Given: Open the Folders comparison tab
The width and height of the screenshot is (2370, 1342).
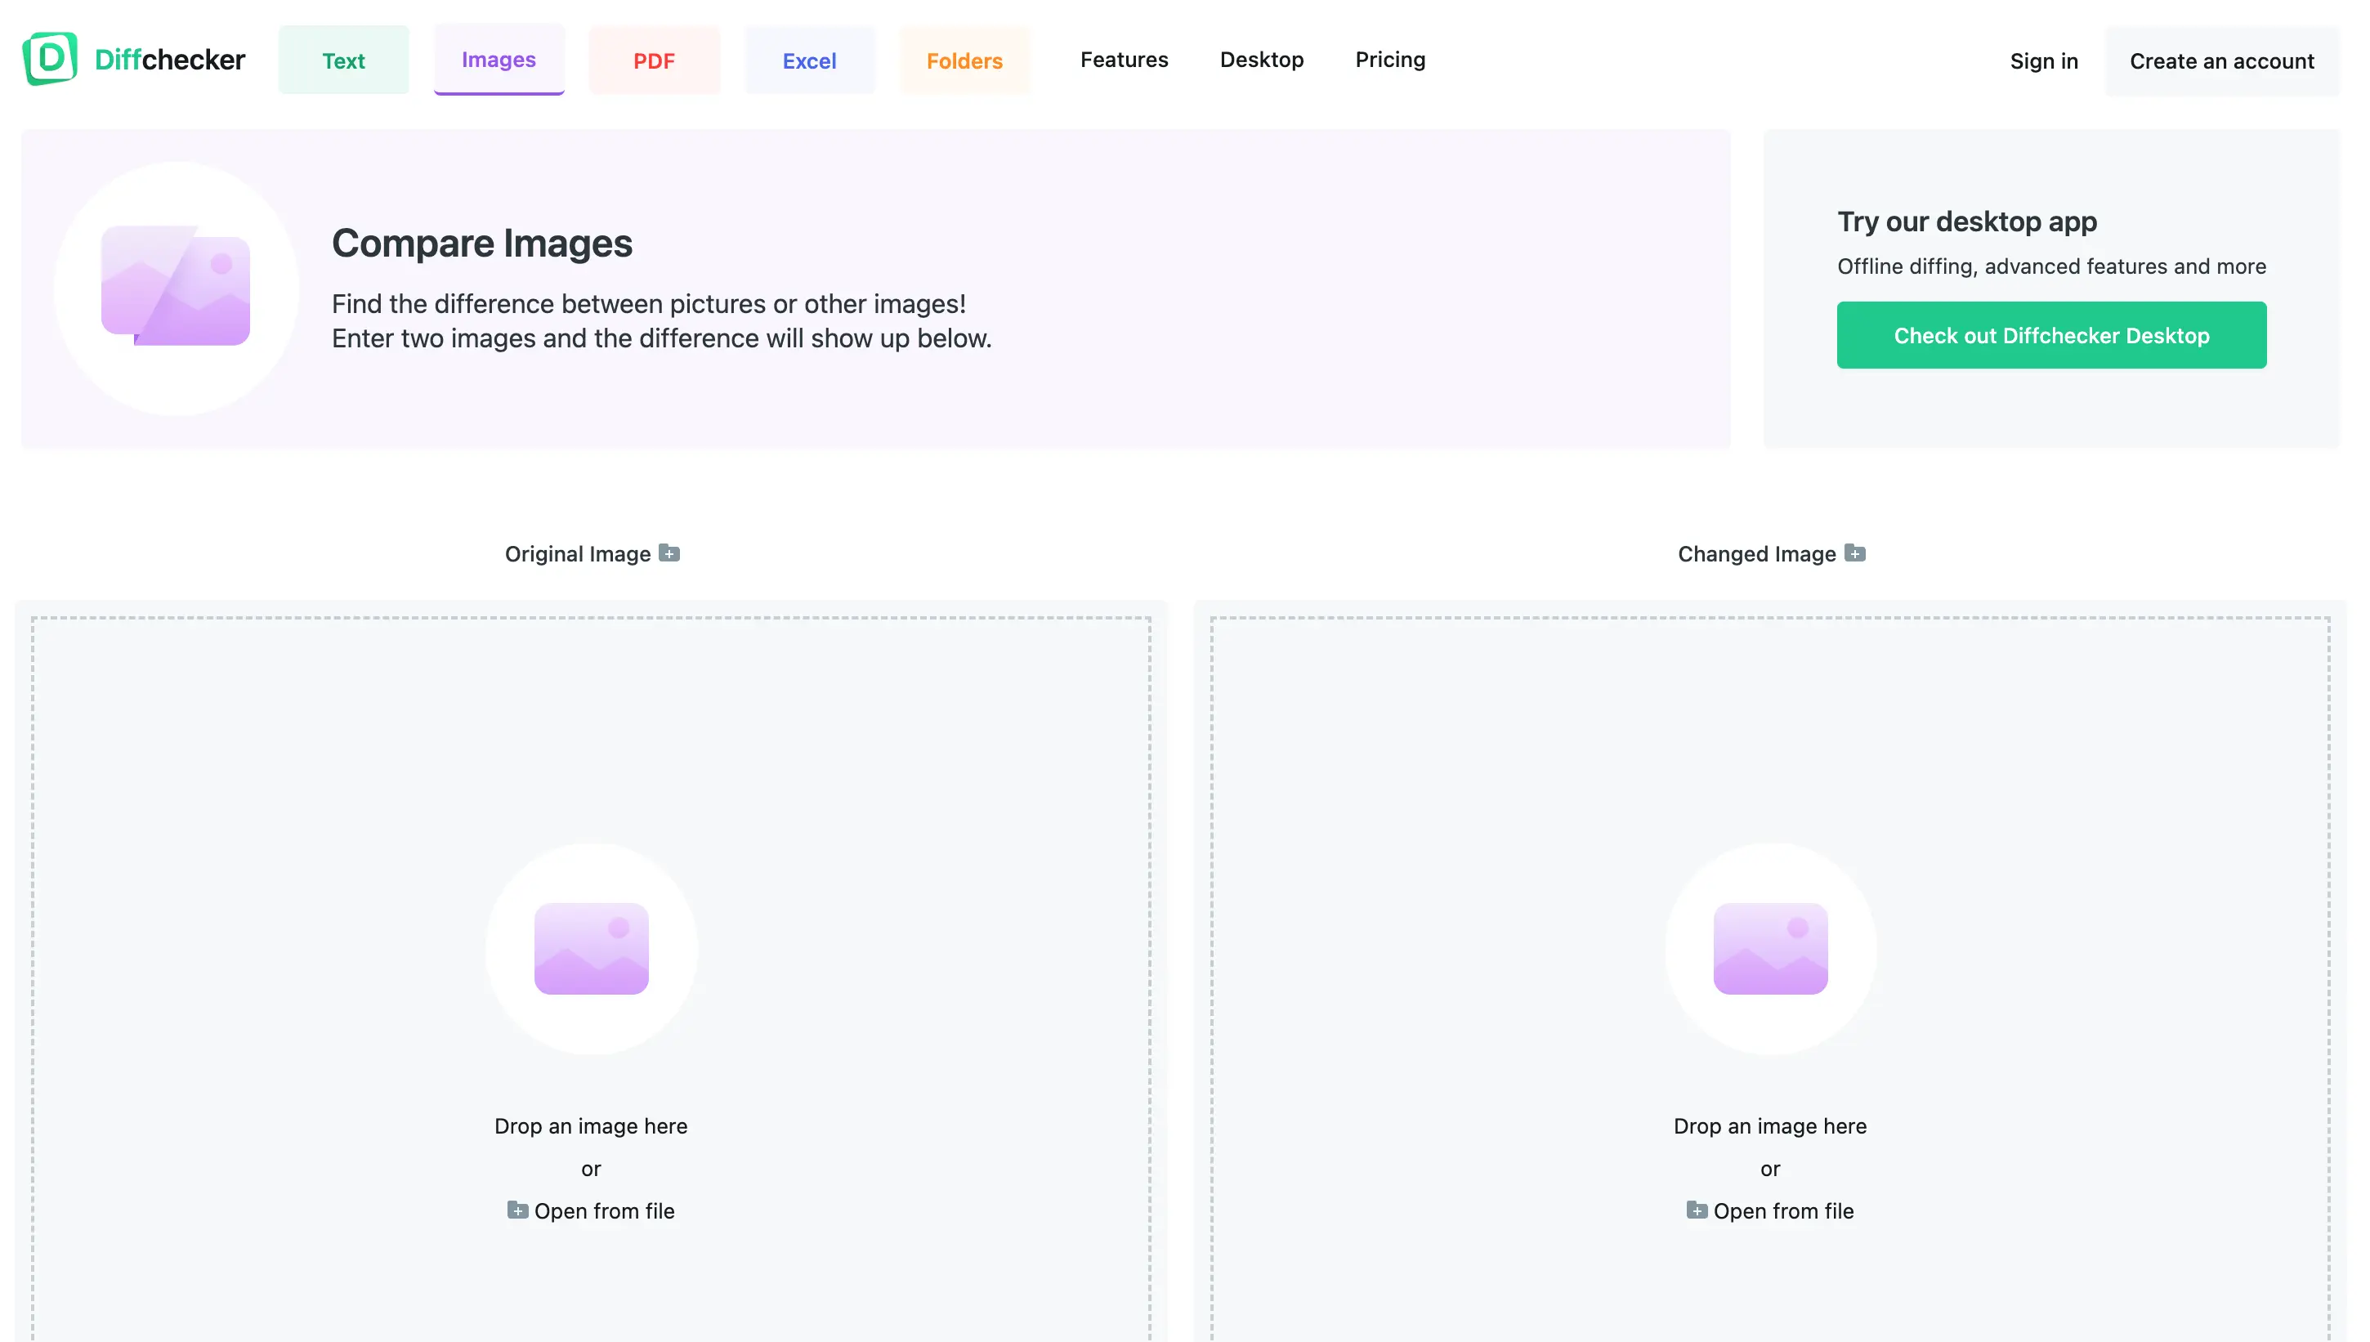Looking at the screenshot, I should pyautogui.click(x=964, y=60).
